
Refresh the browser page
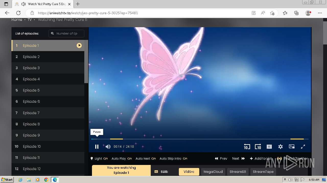(18, 13)
